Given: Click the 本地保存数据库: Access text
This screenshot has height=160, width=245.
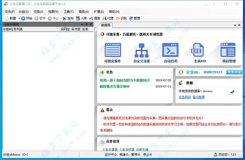Looking at the screenshot, I should (x=196, y=91).
